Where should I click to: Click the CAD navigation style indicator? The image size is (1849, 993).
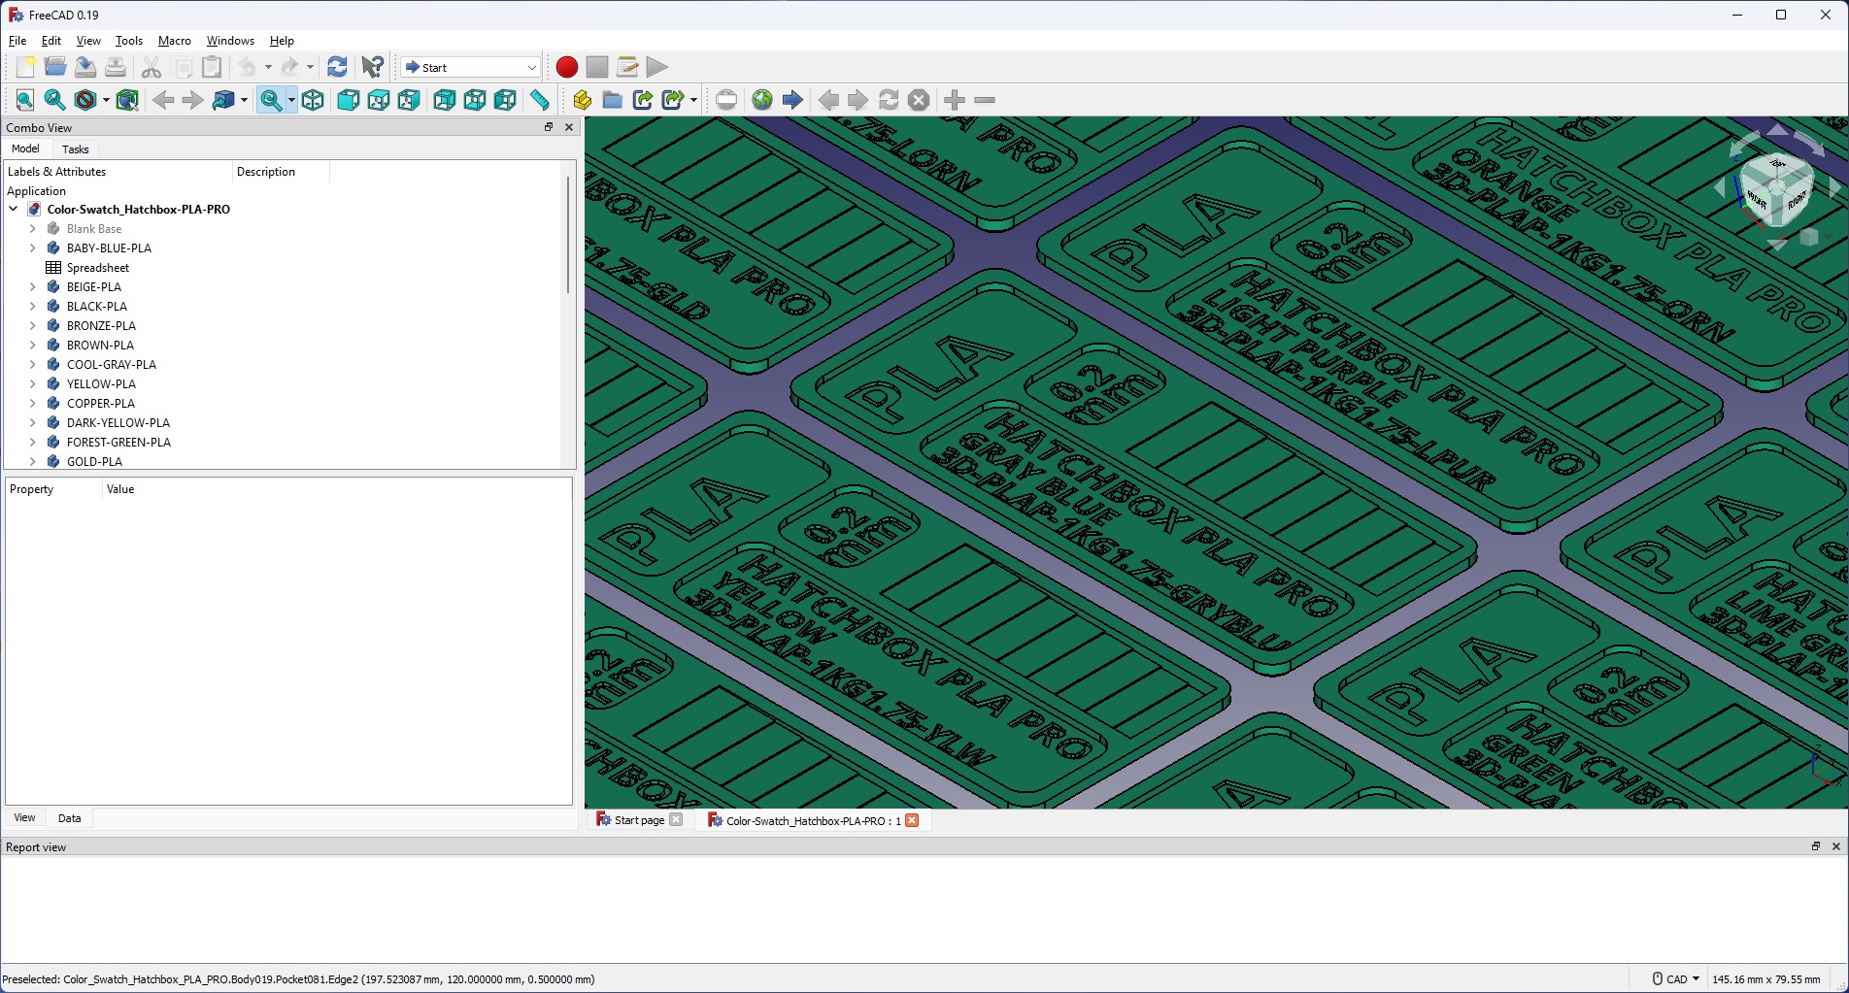click(1673, 978)
